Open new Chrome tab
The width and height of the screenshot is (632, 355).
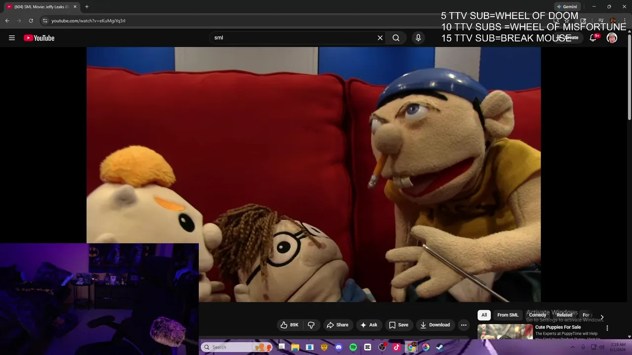click(x=87, y=7)
